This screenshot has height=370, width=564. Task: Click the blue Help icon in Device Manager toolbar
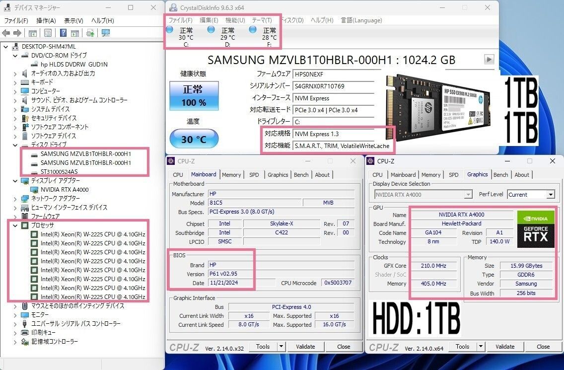[x=63, y=33]
